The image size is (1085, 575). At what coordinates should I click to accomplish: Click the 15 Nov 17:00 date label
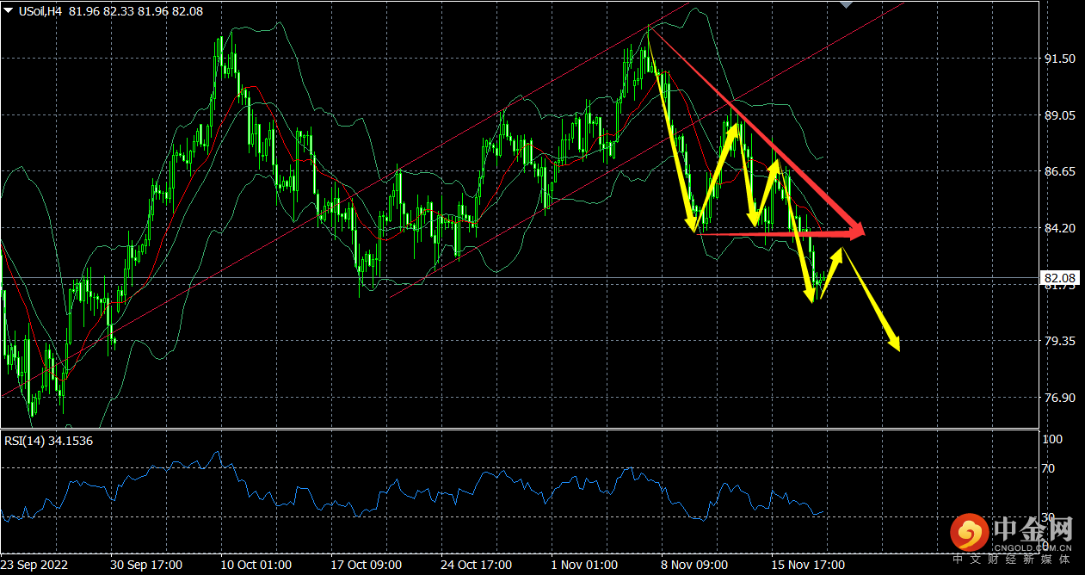[x=807, y=565]
